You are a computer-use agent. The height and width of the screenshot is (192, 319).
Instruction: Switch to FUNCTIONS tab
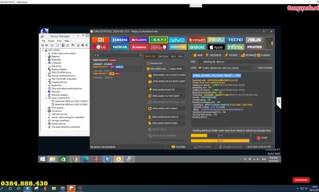tap(163, 56)
